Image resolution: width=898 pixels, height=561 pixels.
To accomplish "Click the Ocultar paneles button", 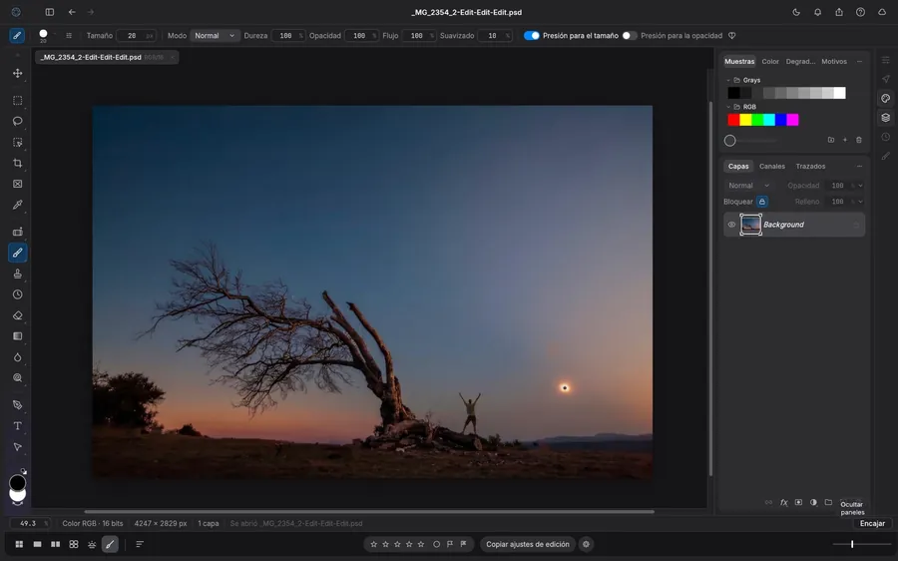I will 852,508.
